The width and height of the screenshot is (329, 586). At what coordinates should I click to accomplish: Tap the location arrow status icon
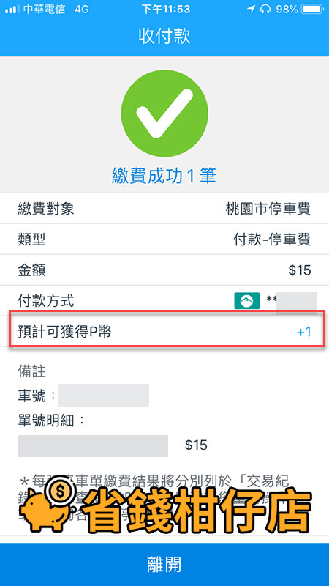pos(252,10)
